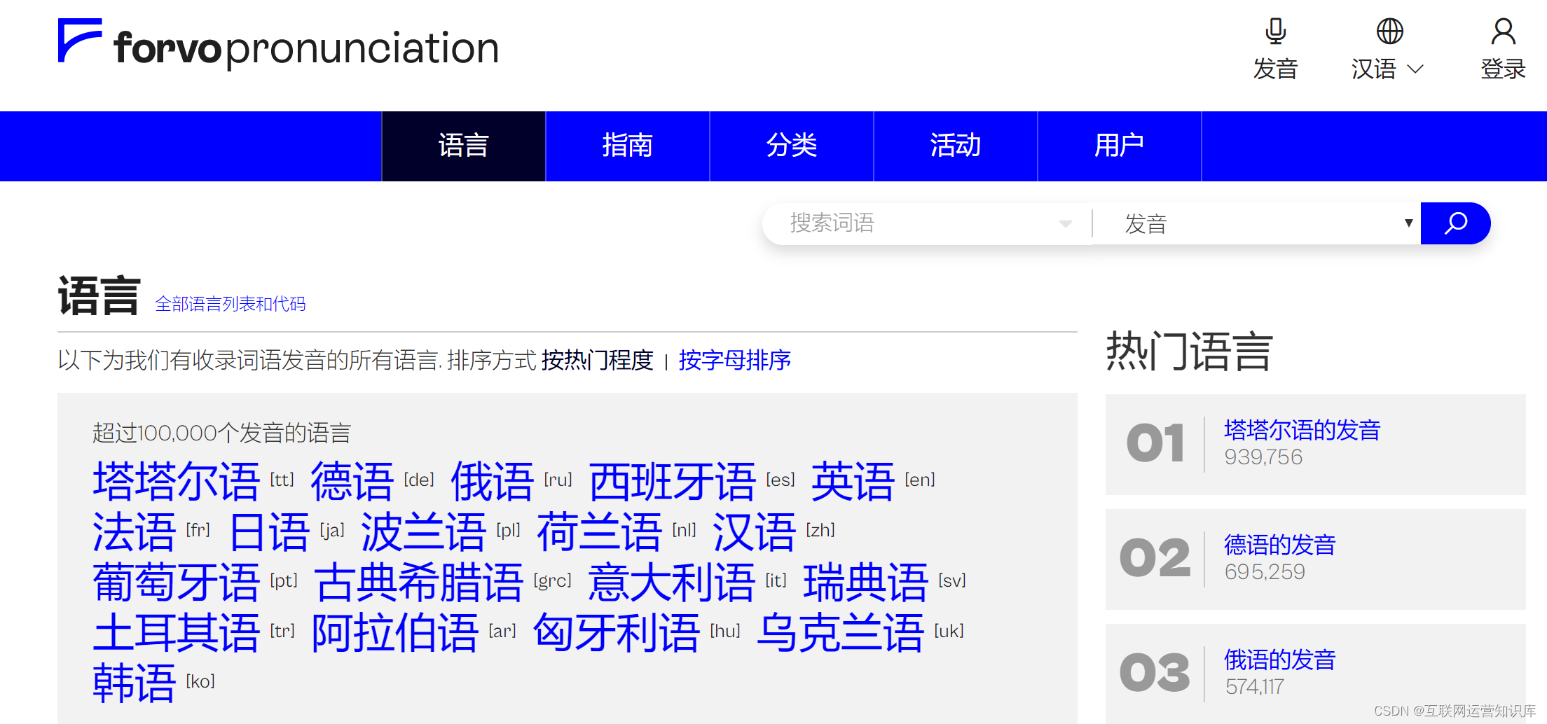
Task: Open 葡萄牙语 [pt] language link
Action: pos(177,582)
